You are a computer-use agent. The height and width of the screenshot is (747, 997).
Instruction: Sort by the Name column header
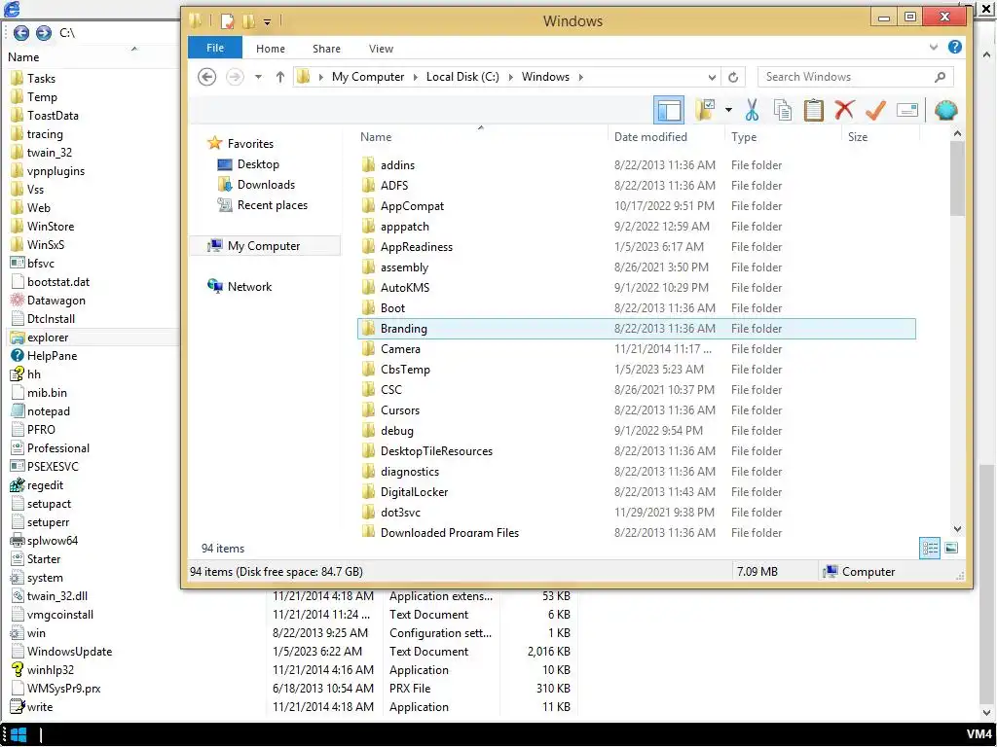[376, 136]
